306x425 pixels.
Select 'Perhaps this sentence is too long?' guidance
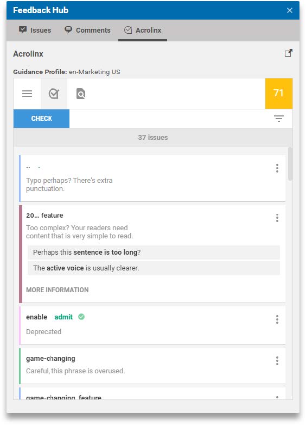tap(154, 252)
